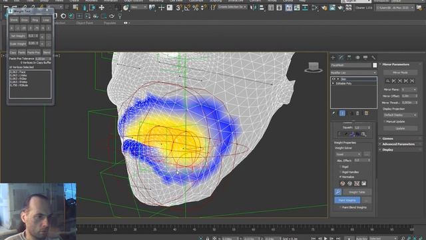Toggle the Spinner Snap icon
The image size is (426, 240).
[x=203, y=7]
